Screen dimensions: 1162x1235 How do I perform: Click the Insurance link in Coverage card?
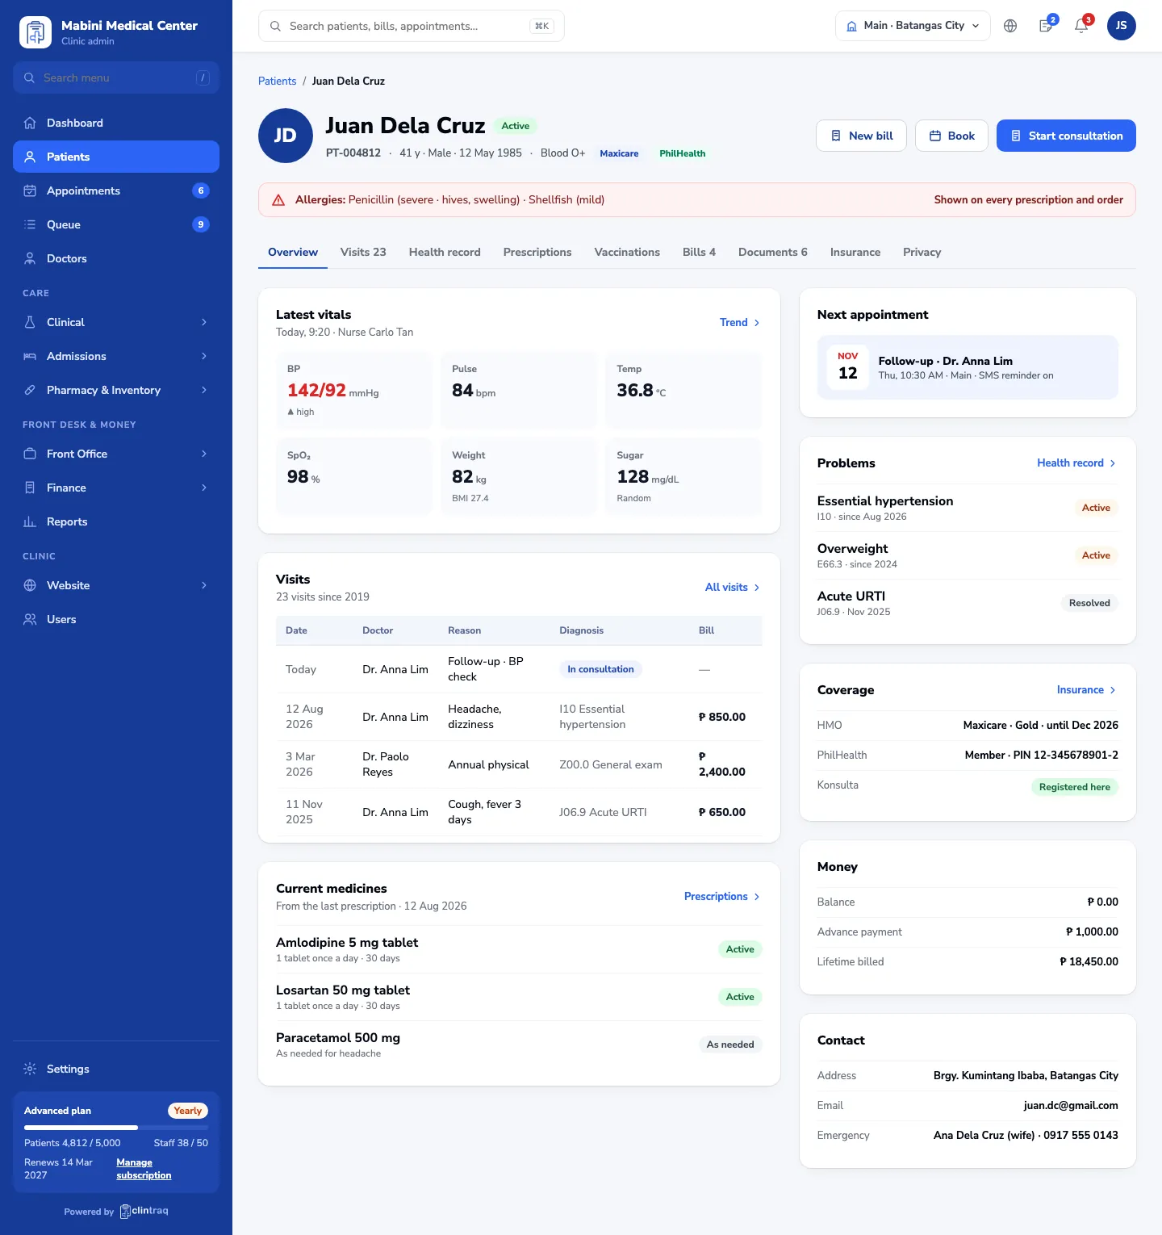(1086, 690)
